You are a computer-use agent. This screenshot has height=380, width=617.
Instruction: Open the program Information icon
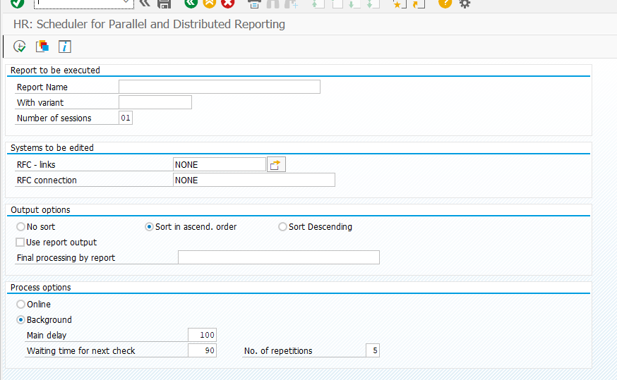[x=65, y=47]
